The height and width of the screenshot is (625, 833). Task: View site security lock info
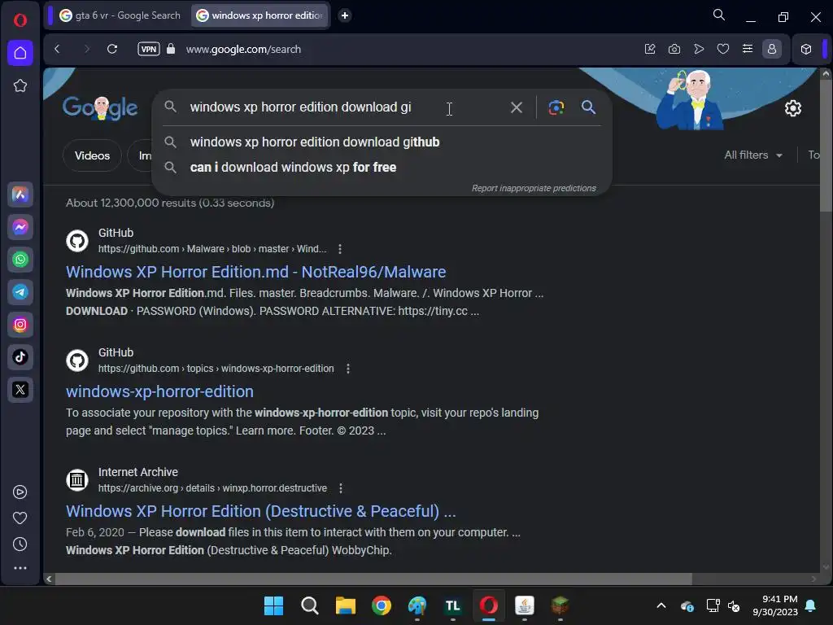coord(171,49)
